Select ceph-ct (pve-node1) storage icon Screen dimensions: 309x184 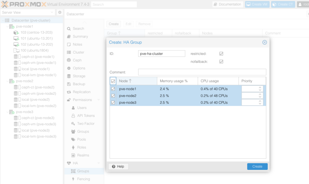(x=17, y=57)
